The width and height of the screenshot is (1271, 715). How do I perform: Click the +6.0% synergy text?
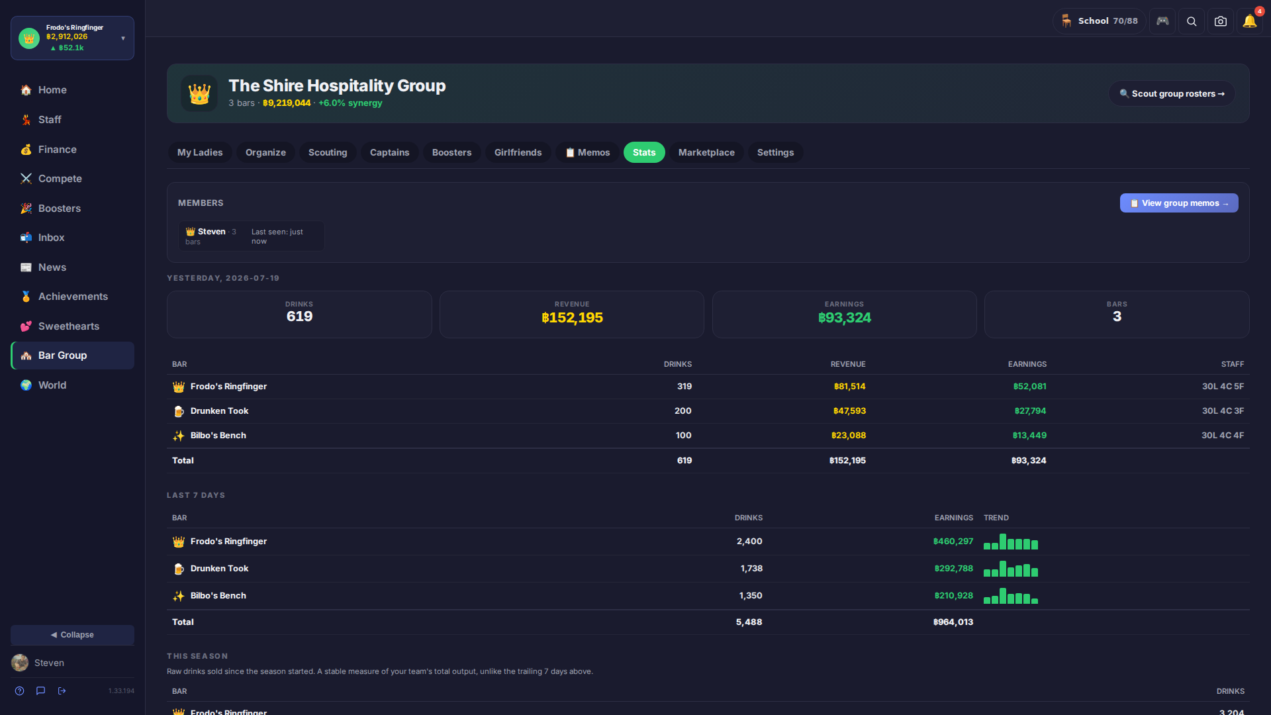click(350, 103)
